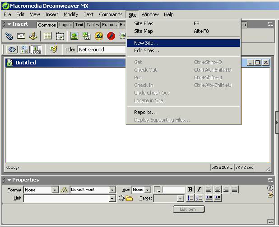Open Quick Tag Editor icon
Image resolution: width=279 pixels, height=227 pixels.
(x=270, y=195)
